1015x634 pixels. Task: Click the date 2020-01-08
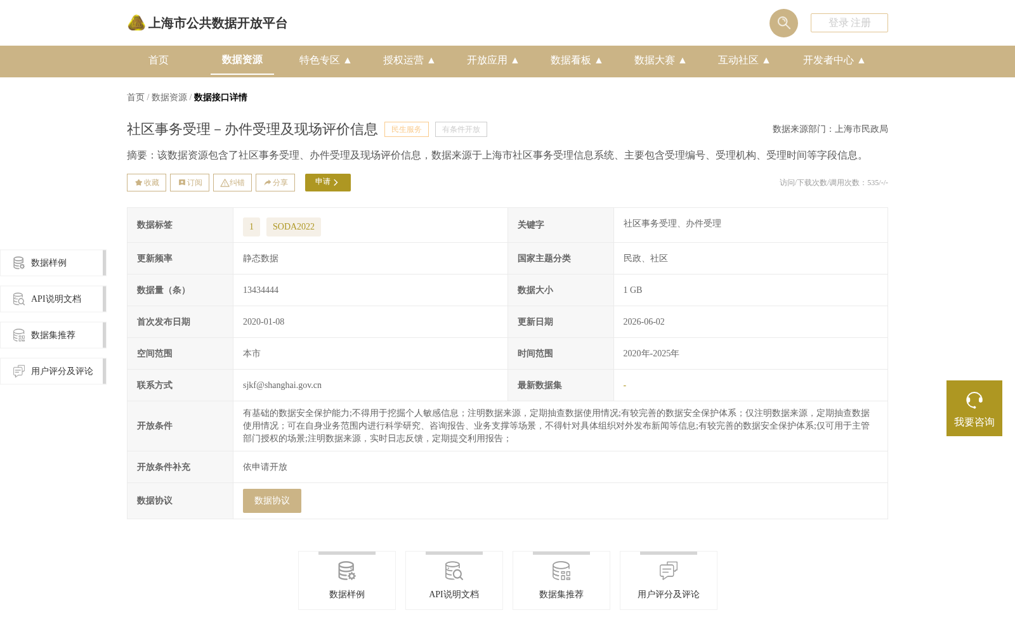pyautogui.click(x=264, y=322)
